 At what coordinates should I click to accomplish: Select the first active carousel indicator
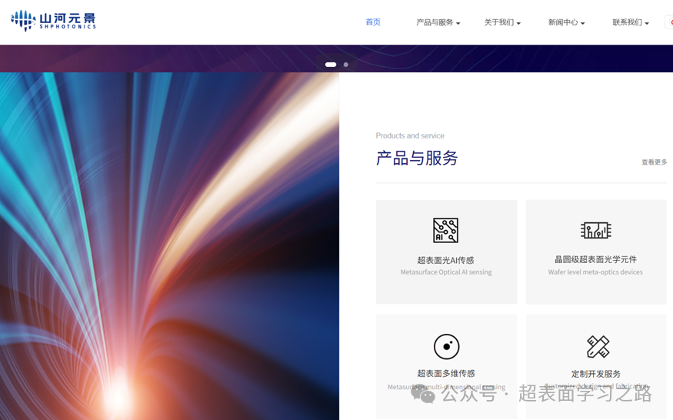(331, 65)
